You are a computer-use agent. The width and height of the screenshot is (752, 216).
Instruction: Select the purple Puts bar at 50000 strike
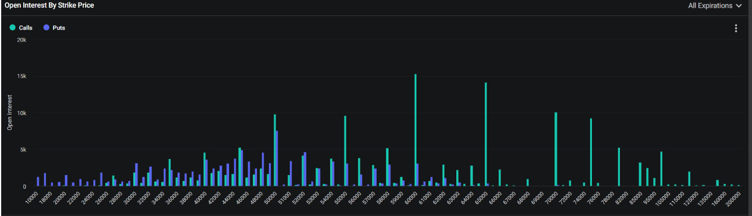[x=277, y=158]
